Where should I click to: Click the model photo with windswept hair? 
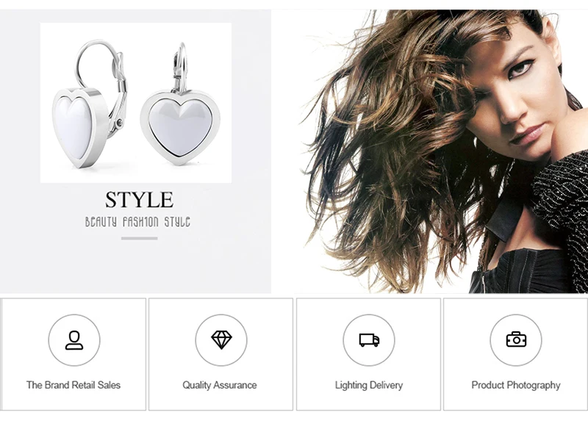pos(430,151)
